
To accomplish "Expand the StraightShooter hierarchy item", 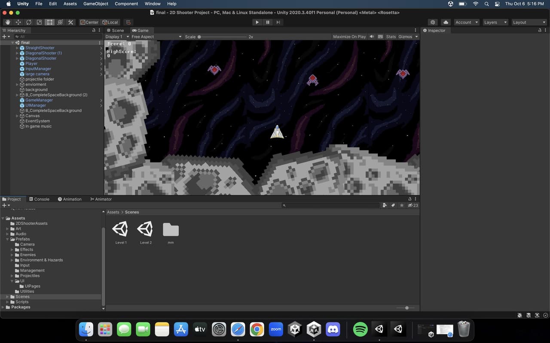I will 17,48.
